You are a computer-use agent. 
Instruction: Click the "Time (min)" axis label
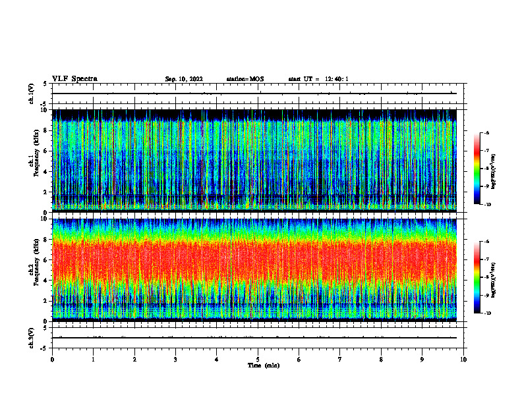click(264, 365)
